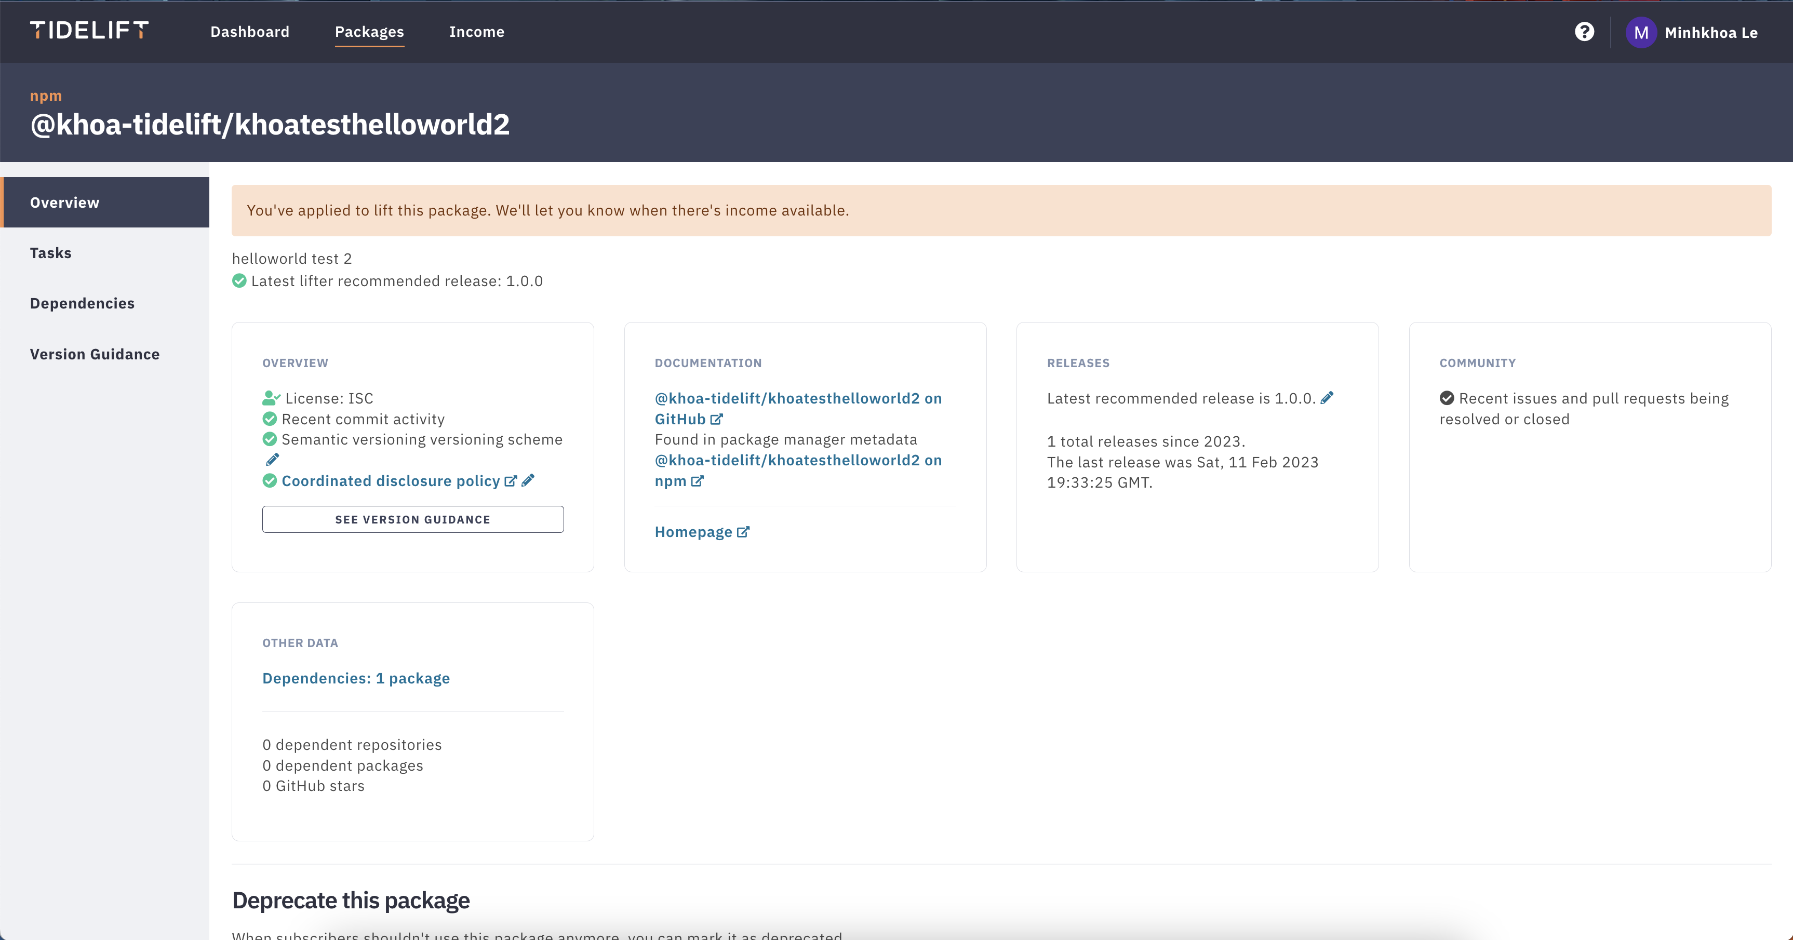Click the Found in package manager metadata text

coord(786,440)
